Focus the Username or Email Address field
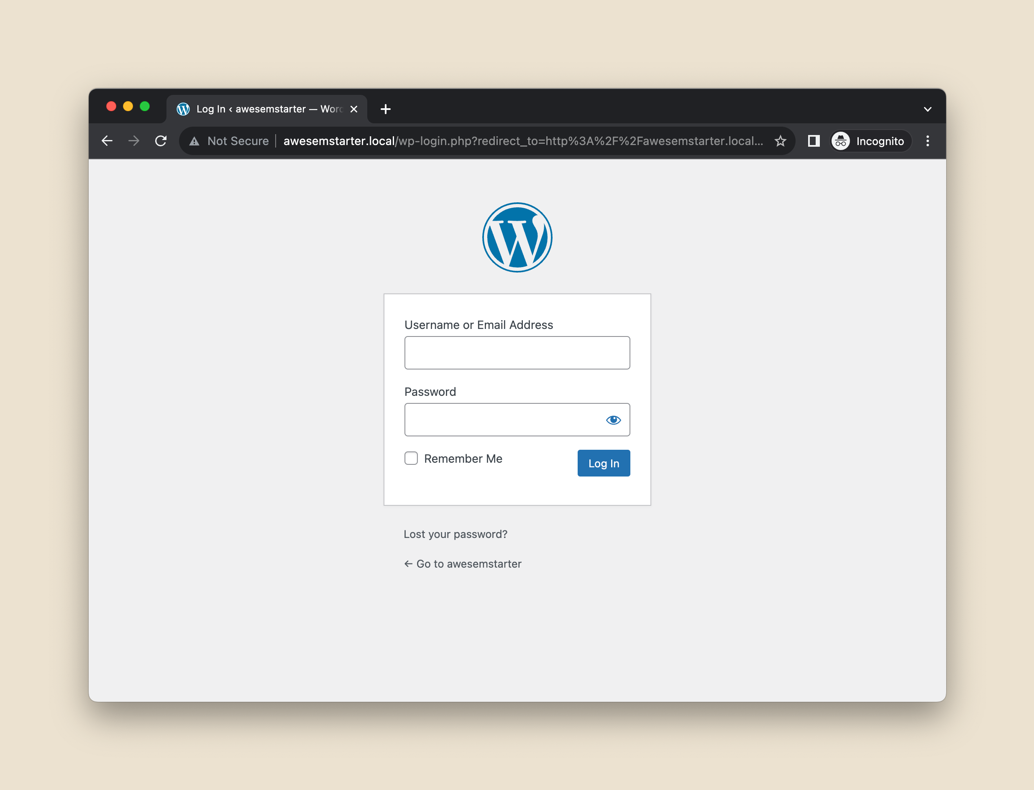This screenshot has height=790, width=1034. pos(517,353)
